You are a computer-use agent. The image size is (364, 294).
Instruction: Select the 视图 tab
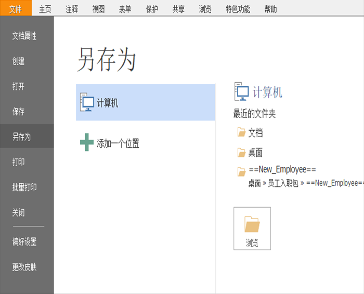[x=98, y=9]
